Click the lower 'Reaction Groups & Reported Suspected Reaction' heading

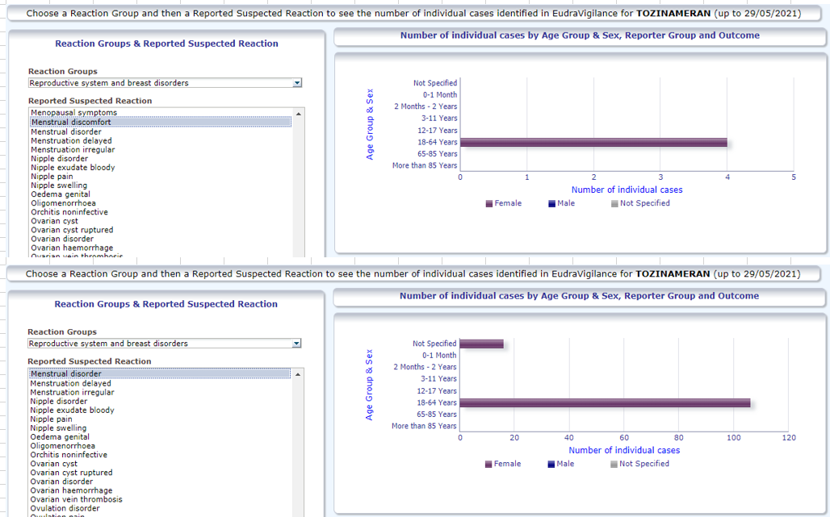coord(166,305)
